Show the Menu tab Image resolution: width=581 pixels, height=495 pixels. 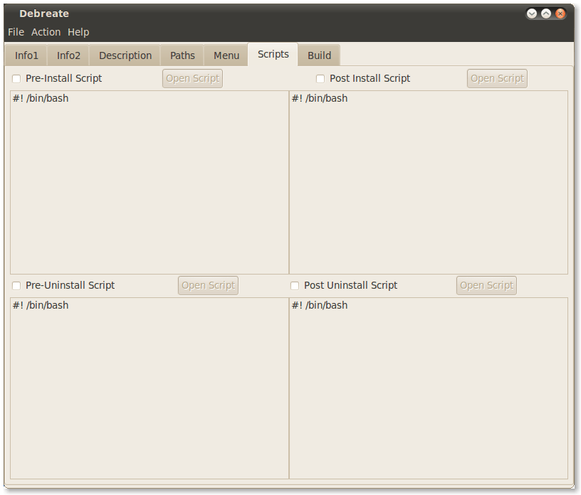point(226,55)
